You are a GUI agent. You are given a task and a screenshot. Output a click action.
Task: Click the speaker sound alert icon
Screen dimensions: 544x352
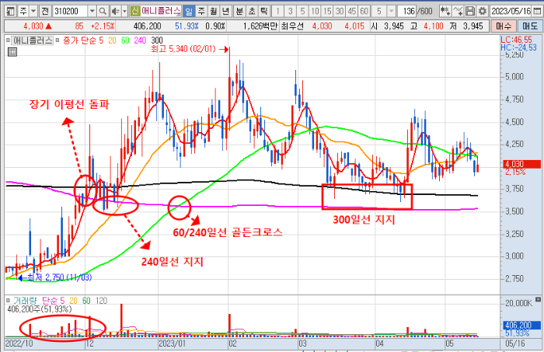point(115,12)
